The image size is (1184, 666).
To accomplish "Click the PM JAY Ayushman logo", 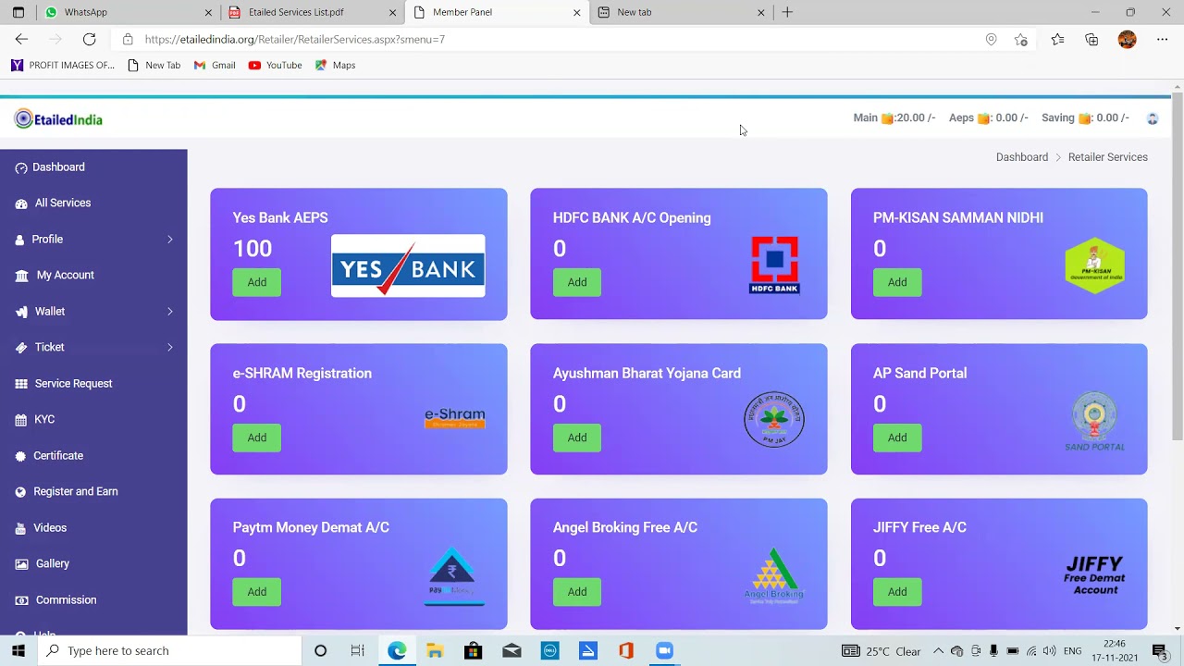I will pyautogui.click(x=774, y=419).
